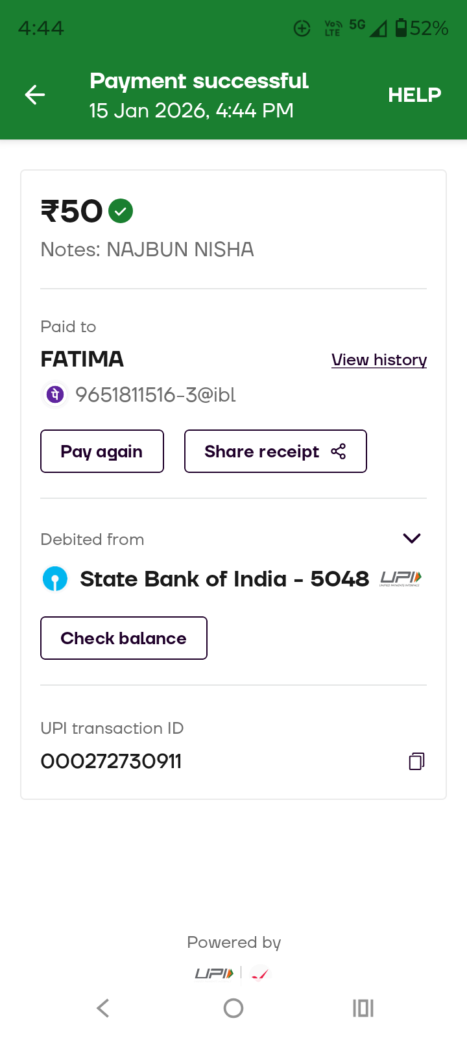This screenshot has height=1038, width=467.
Task: Select the UPI transaction ID number 000272730911
Action: pyautogui.click(x=111, y=761)
